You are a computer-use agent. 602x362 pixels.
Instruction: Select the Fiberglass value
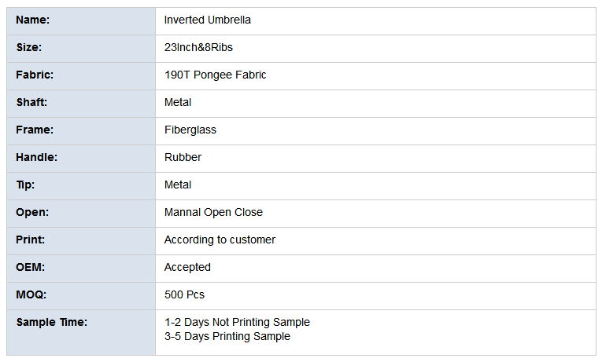[x=190, y=130]
